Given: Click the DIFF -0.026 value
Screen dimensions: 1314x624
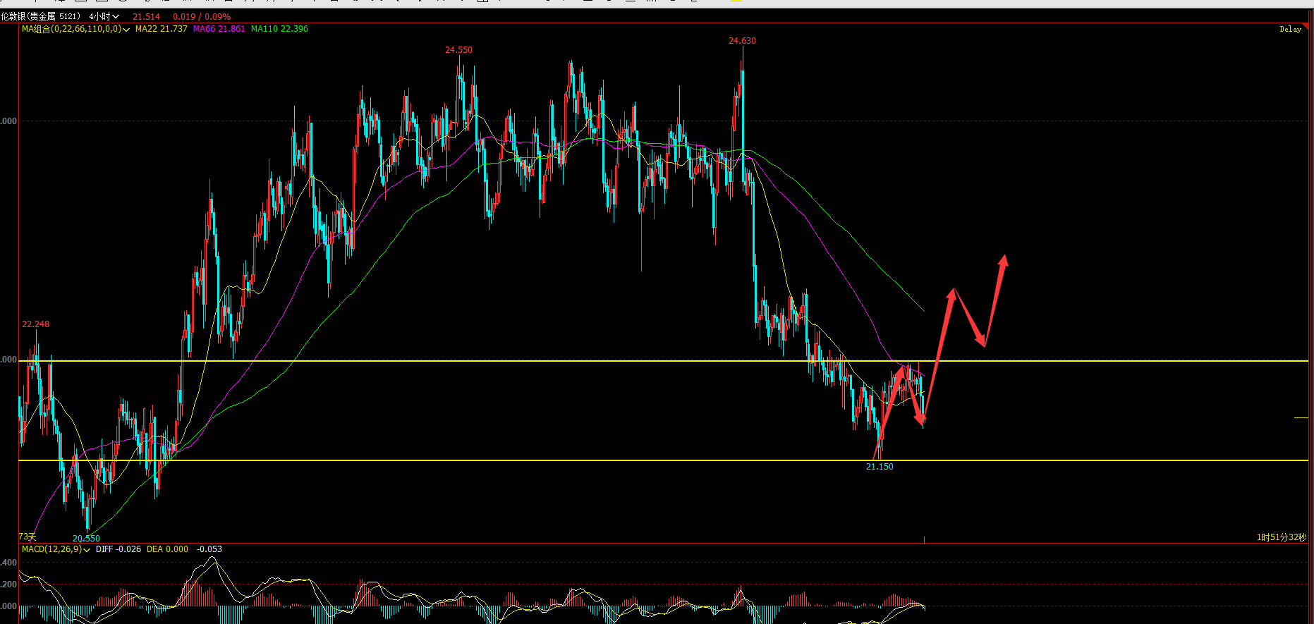Looking at the screenshot, I should point(118,549).
